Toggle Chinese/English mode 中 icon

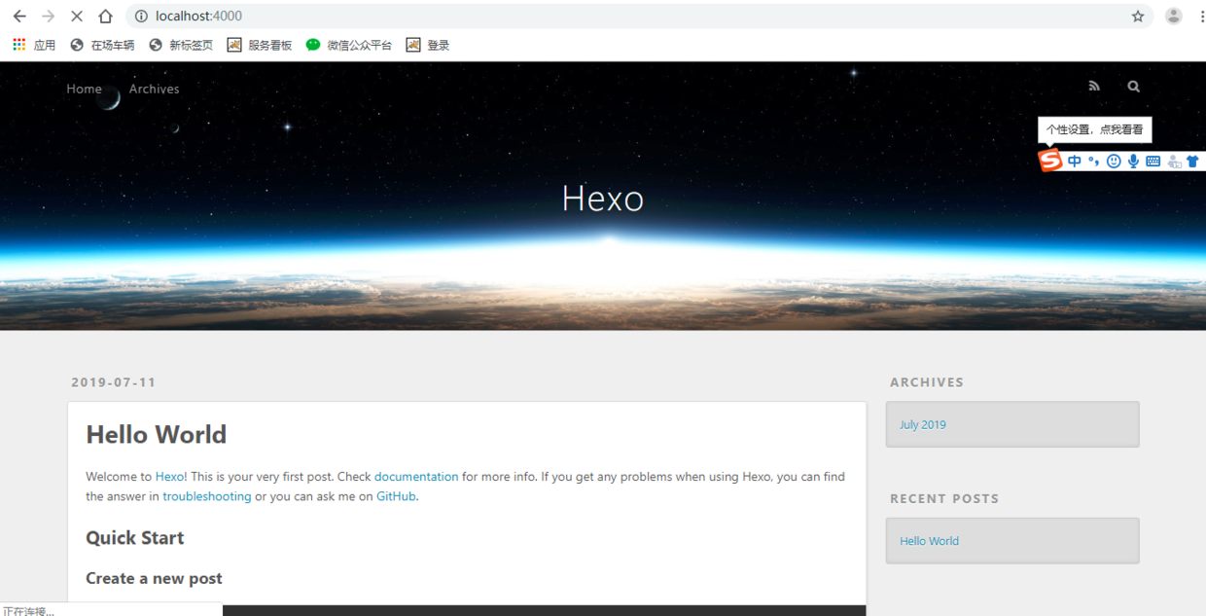1075,162
